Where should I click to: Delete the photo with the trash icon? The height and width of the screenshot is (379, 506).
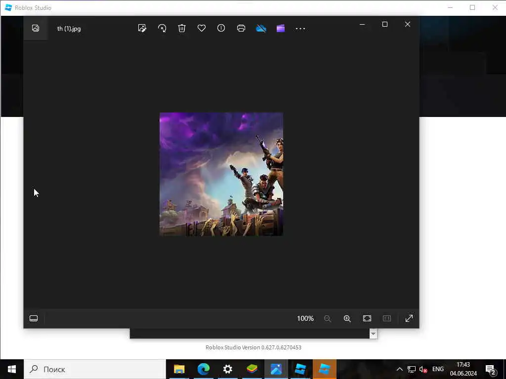[182, 28]
